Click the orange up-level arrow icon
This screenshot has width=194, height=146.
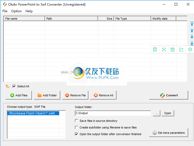point(7,86)
